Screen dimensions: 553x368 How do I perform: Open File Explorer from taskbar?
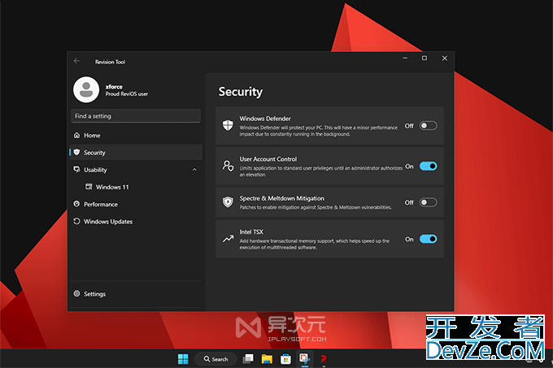[x=267, y=359]
